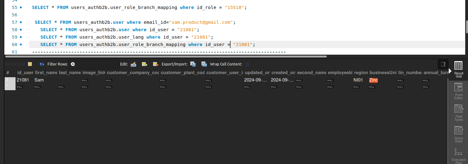468x164 pixels.
Task: Toggle wrap cell content
Action: pyautogui.click(x=247, y=64)
